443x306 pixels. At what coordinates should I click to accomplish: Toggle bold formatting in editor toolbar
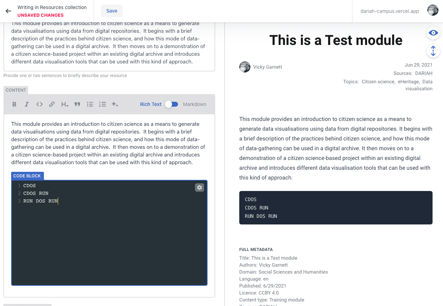coord(14,104)
